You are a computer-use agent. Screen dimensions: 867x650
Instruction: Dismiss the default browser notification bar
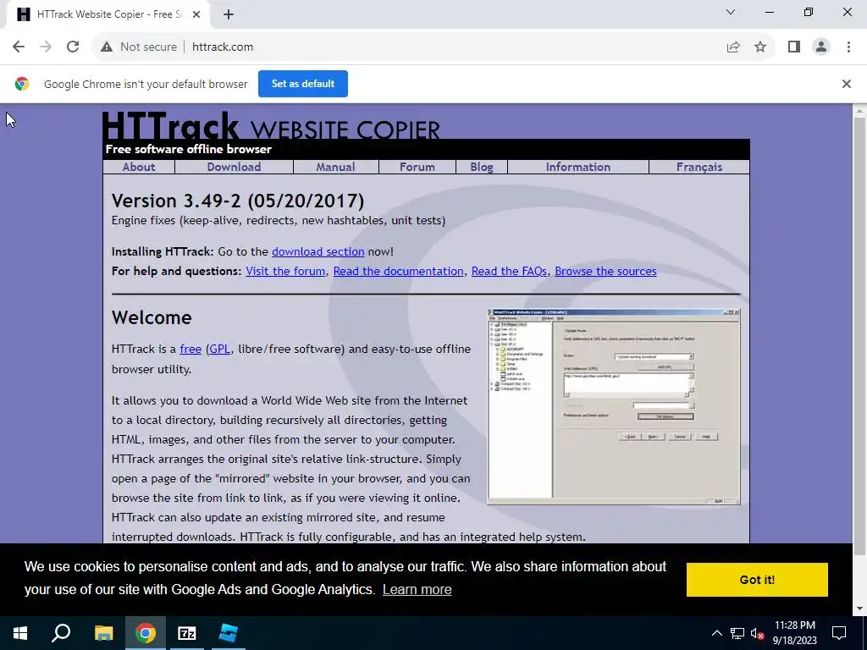(847, 84)
